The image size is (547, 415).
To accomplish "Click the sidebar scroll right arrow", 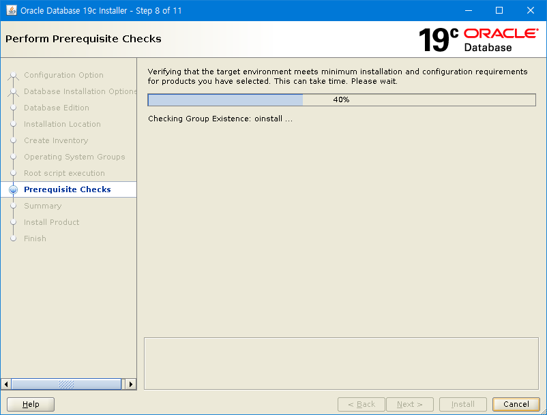I will coord(131,384).
